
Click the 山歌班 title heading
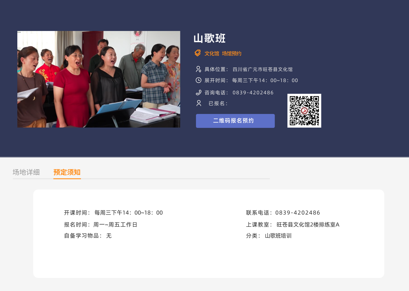(210, 38)
